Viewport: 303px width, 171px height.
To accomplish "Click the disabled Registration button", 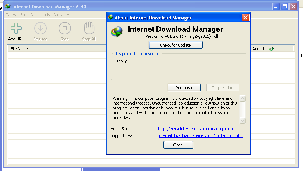I will click(223, 88).
